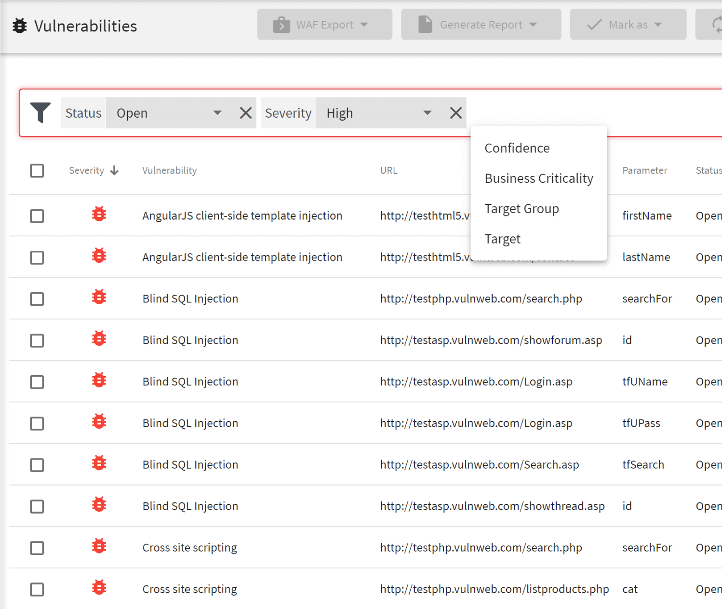The width and height of the screenshot is (722, 609).
Task: Check the firstName AngularJS injection row
Action: point(37,216)
